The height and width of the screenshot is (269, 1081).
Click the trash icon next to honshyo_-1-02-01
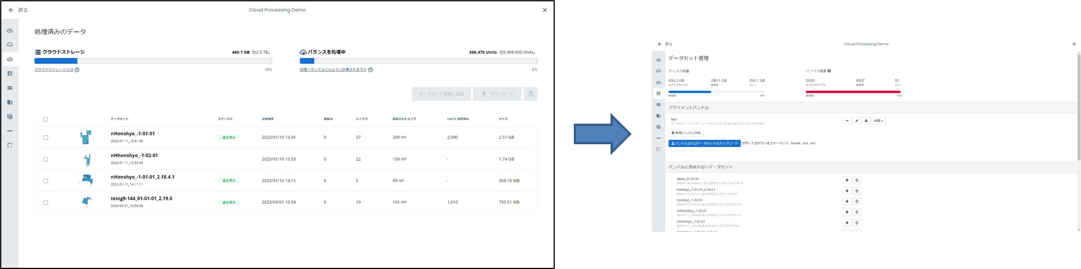pyautogui.click(x=857, y=201)
